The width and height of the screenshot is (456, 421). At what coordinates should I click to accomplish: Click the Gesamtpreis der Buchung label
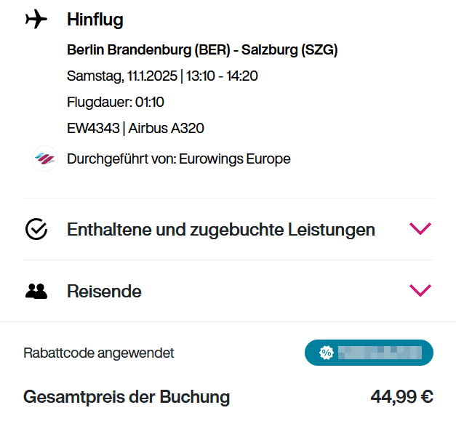(x=127, y=397)
